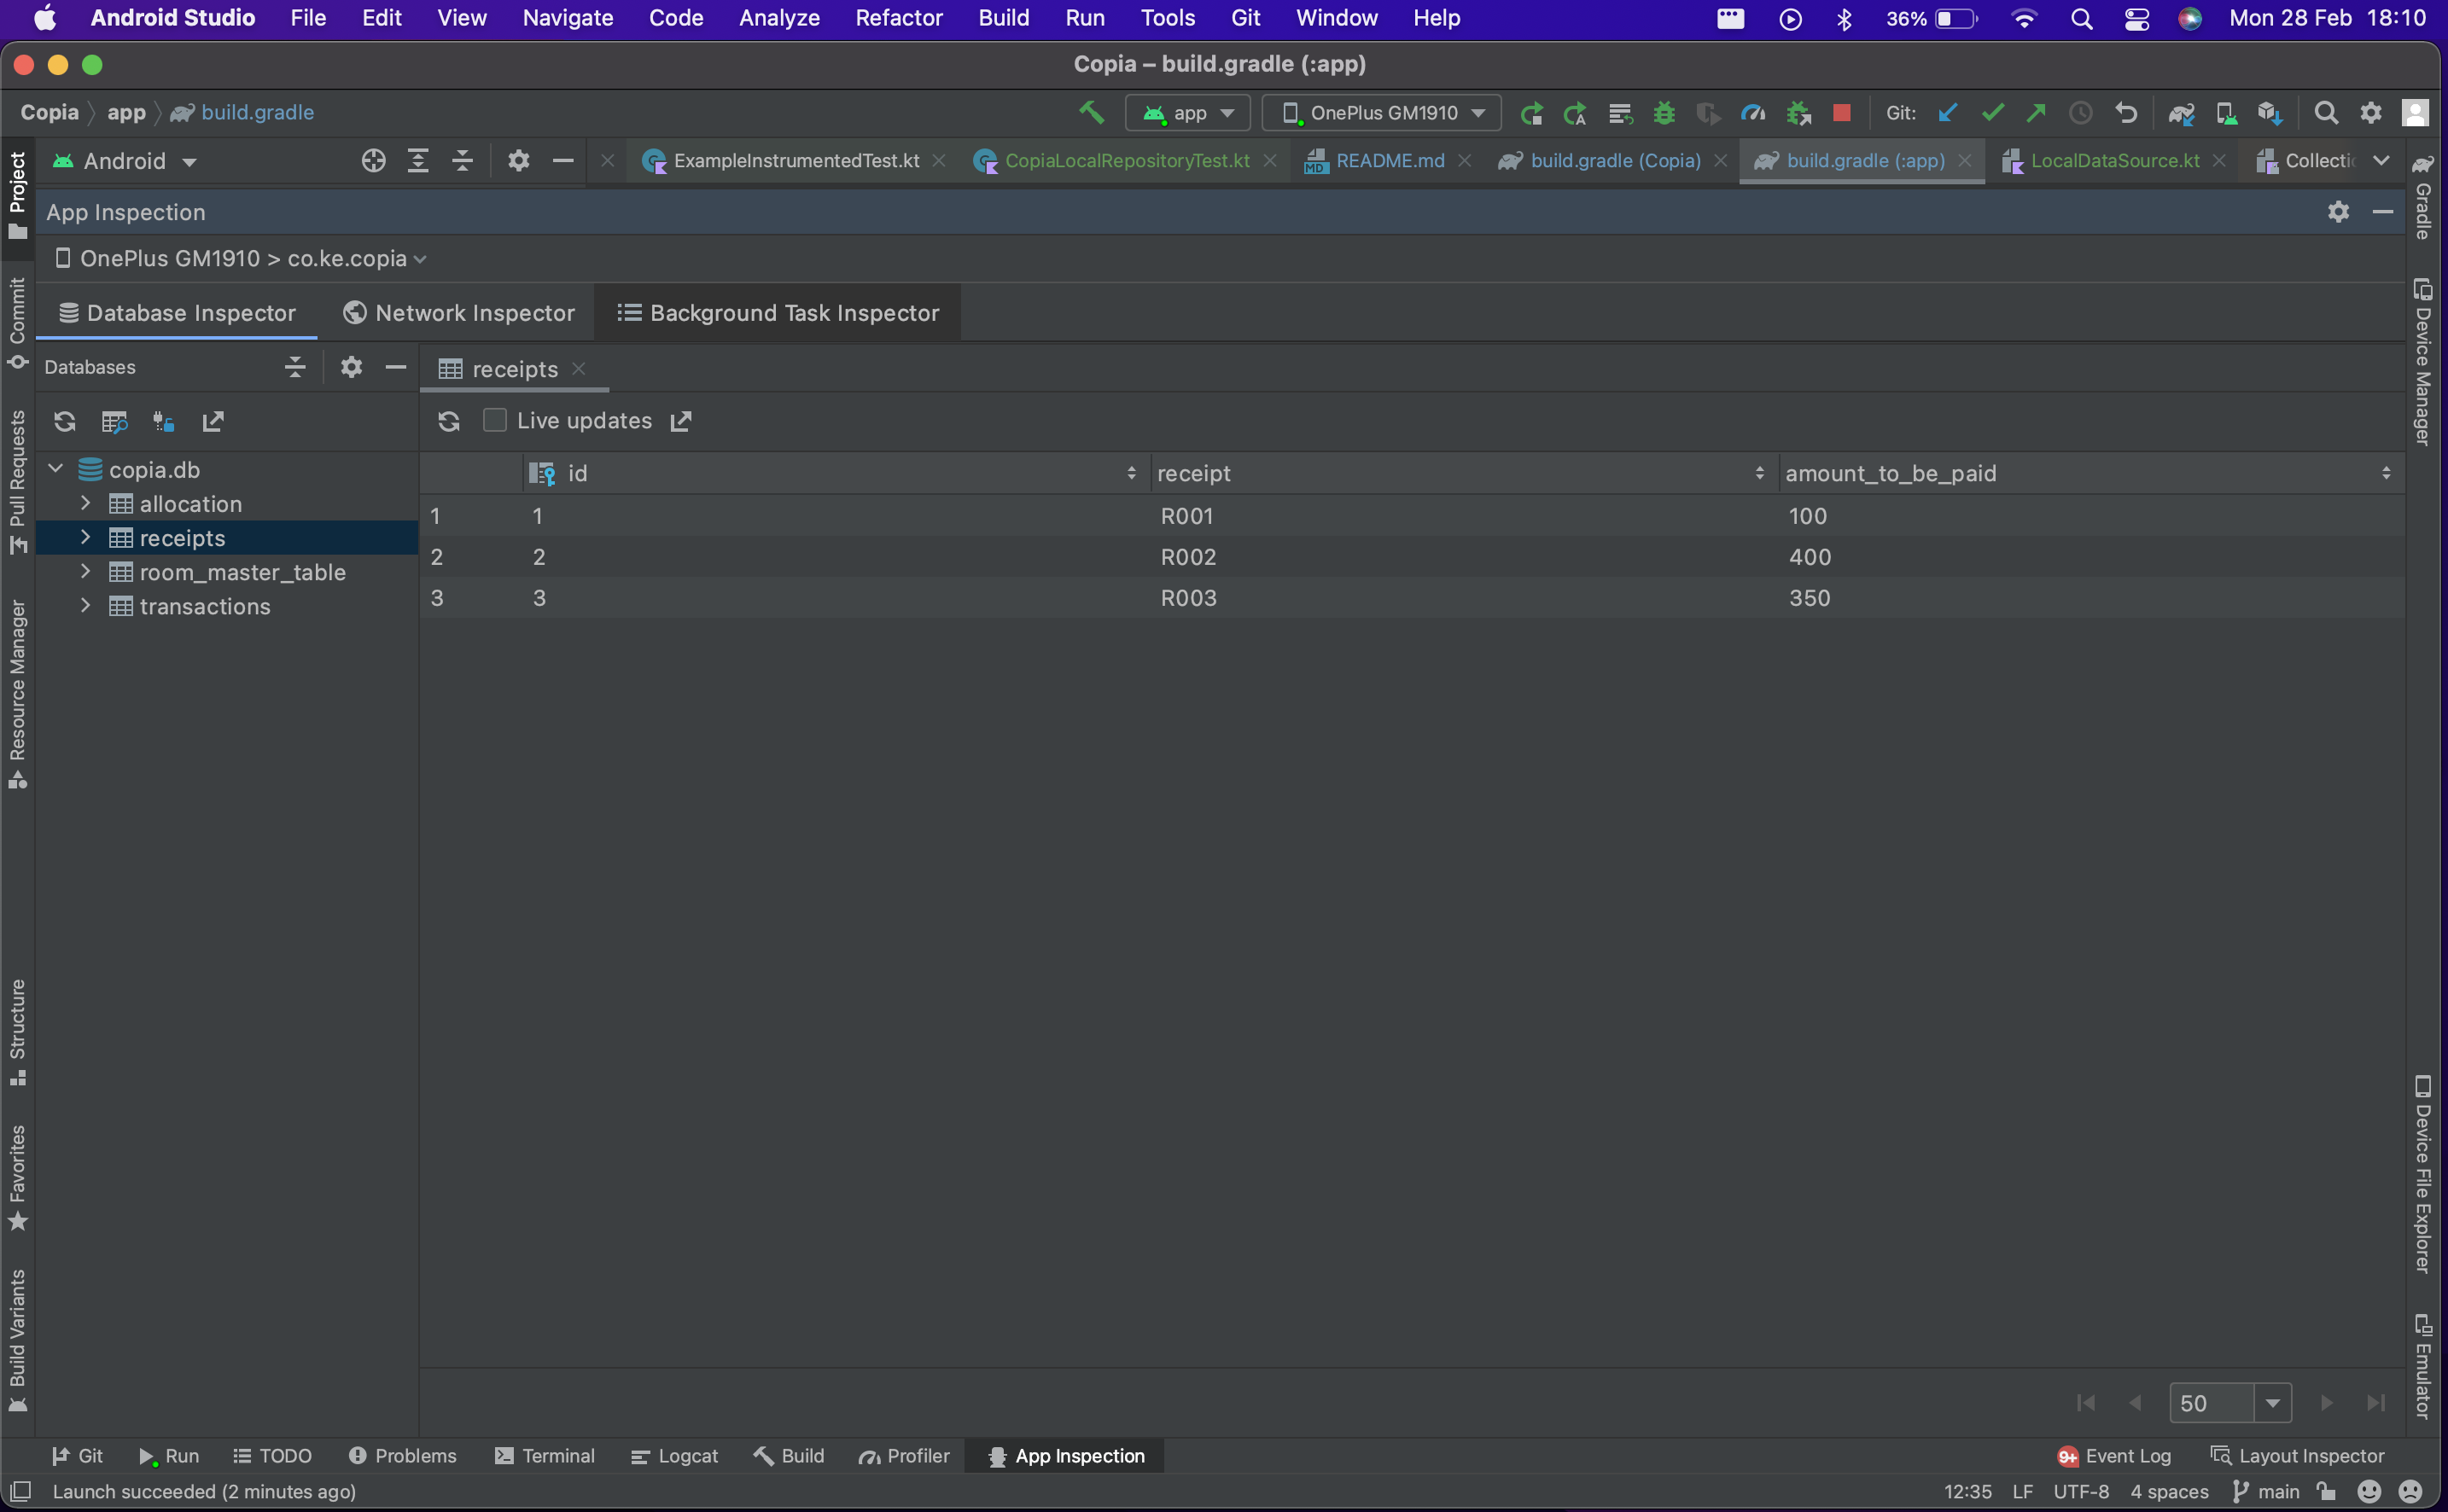Click Refresh schema icon in Databases panel
The image size is (2448, 1512).
(65, 422)
